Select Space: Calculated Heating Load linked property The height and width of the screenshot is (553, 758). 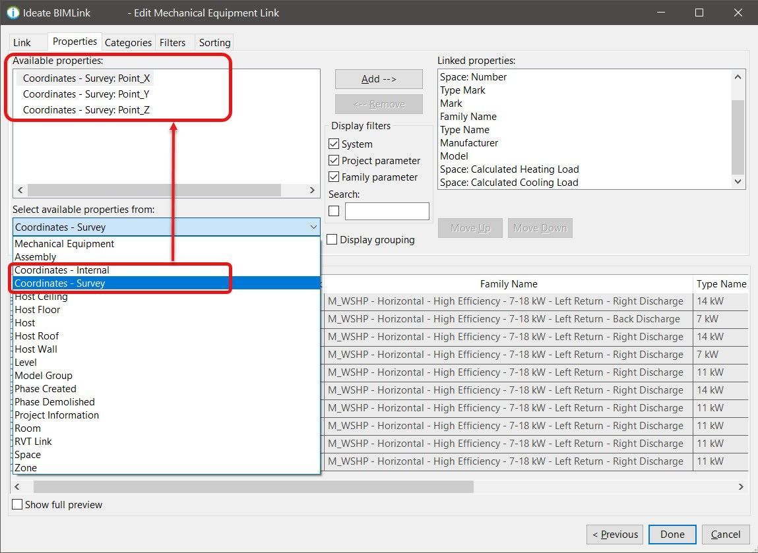coord(509,169)
